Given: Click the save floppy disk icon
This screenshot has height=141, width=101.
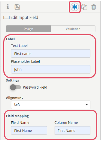Looking at the screenshot, I should coord(17,7).
